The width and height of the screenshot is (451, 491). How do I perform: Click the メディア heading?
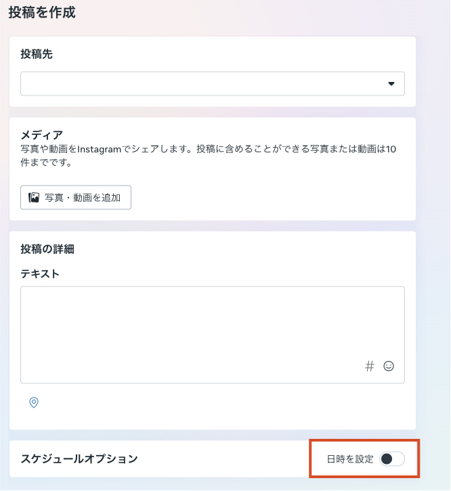tap(42, 135)
